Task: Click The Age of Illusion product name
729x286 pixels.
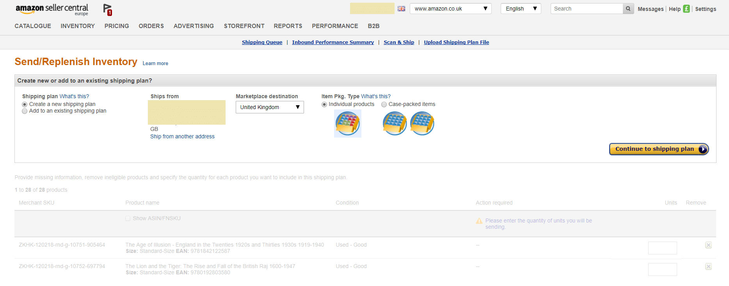Action: tap(224, 245)
